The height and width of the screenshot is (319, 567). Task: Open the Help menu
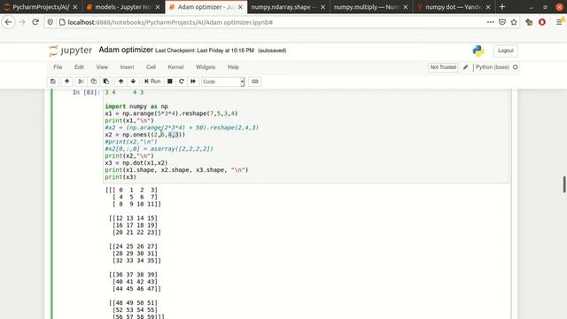tap(233, 67)
